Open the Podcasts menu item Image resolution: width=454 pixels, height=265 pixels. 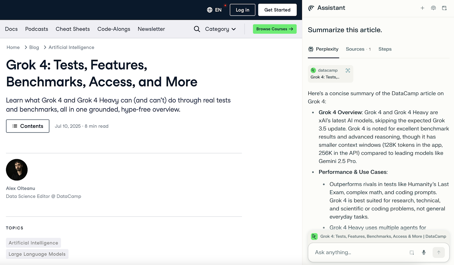[37, 29]
